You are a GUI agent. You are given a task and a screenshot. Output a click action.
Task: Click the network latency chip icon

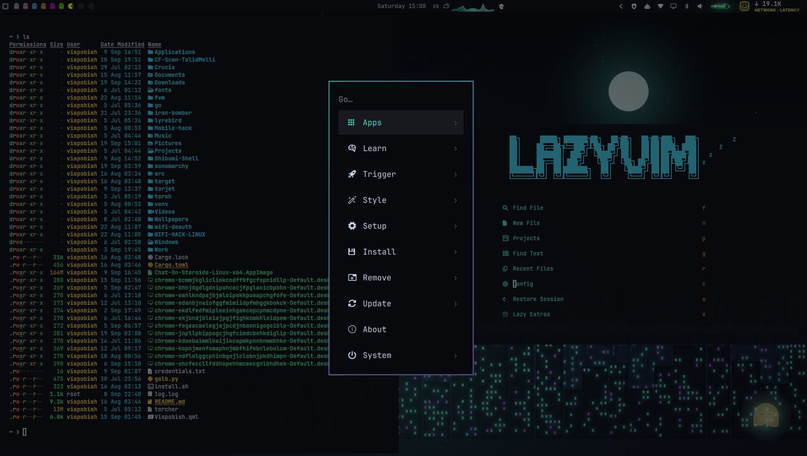(744, 6)
